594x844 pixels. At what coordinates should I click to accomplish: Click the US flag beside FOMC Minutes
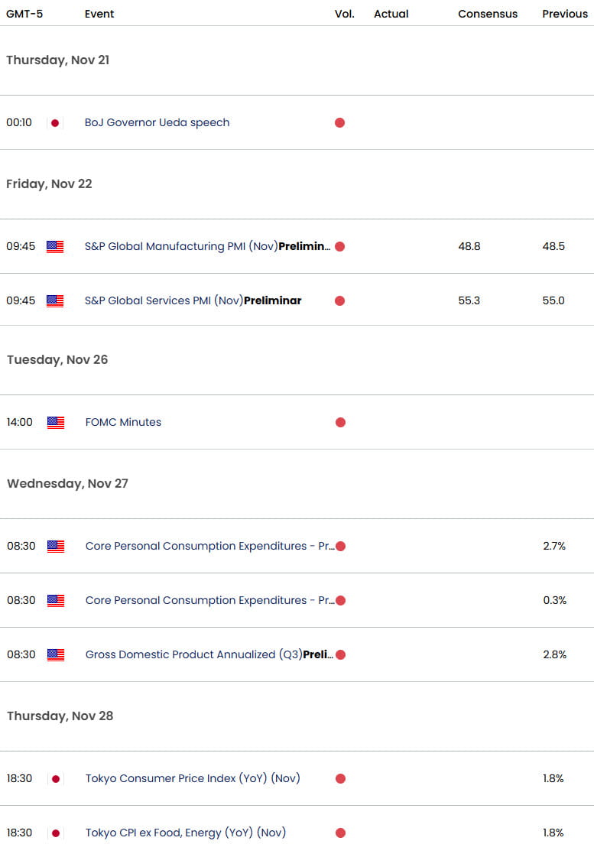(x=54, y=422)
